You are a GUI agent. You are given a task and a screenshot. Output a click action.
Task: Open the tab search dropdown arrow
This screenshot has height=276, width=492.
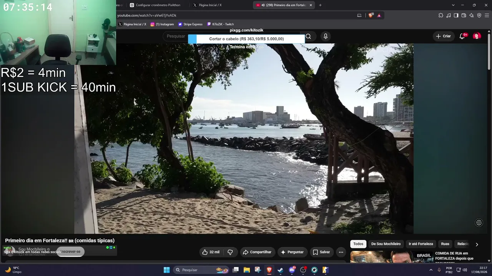point(453,5)
